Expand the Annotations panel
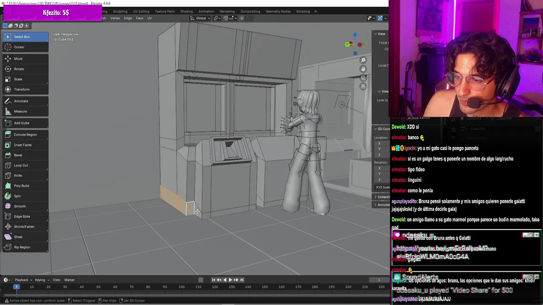The height and width of the screenshot is (305, 543). click(381, 205)
